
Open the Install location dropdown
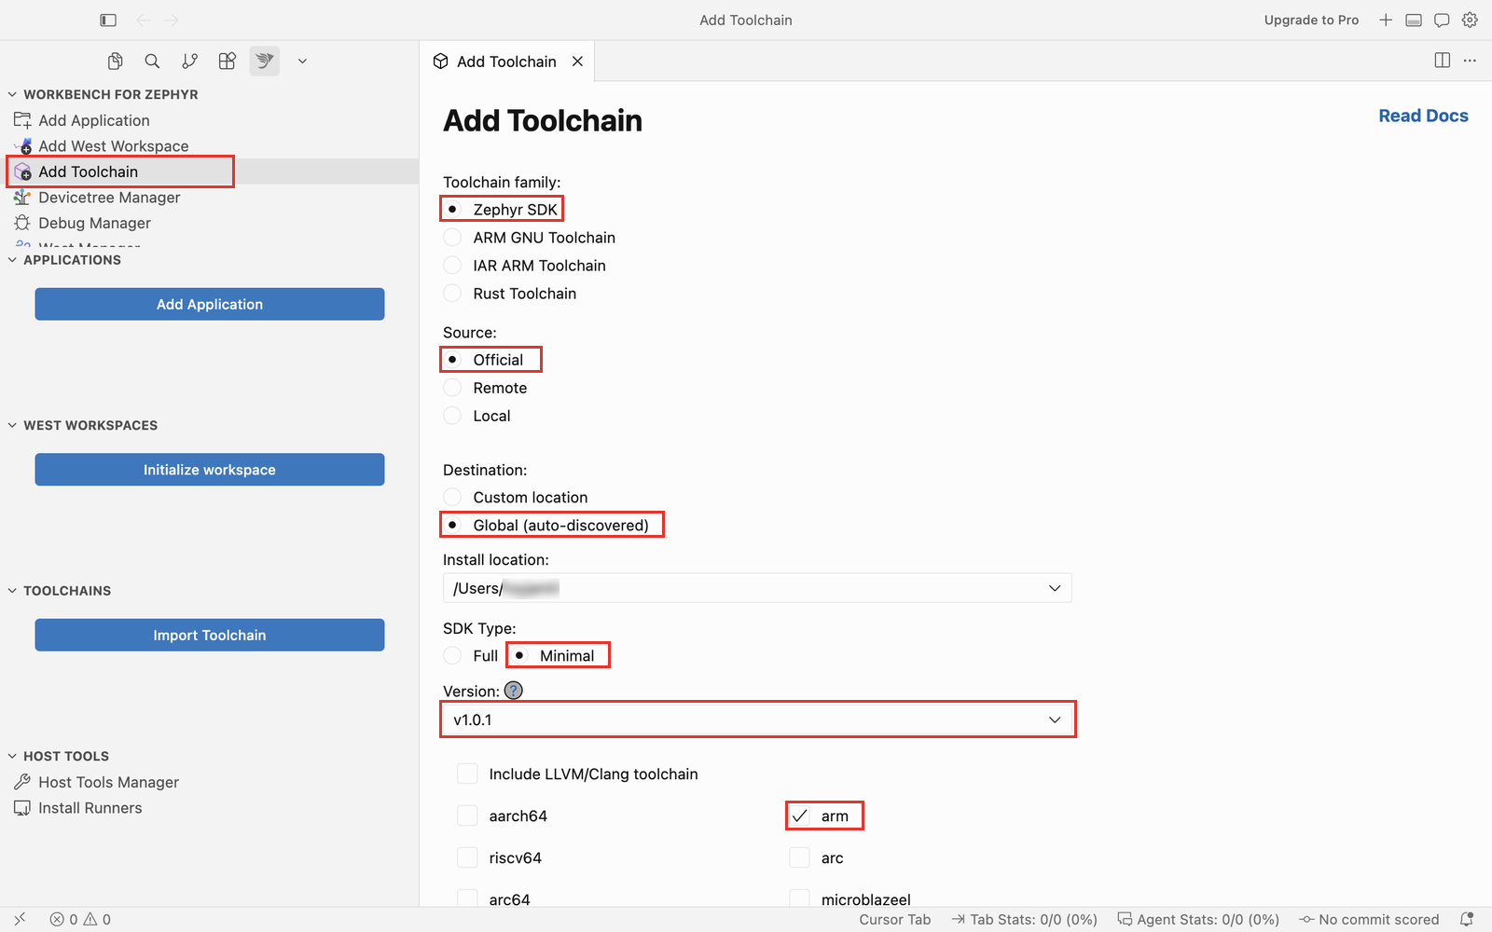coord(757,588)
